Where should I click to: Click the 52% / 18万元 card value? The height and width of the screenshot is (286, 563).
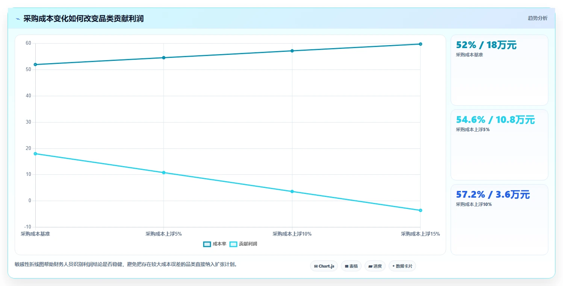click(486, 45)
